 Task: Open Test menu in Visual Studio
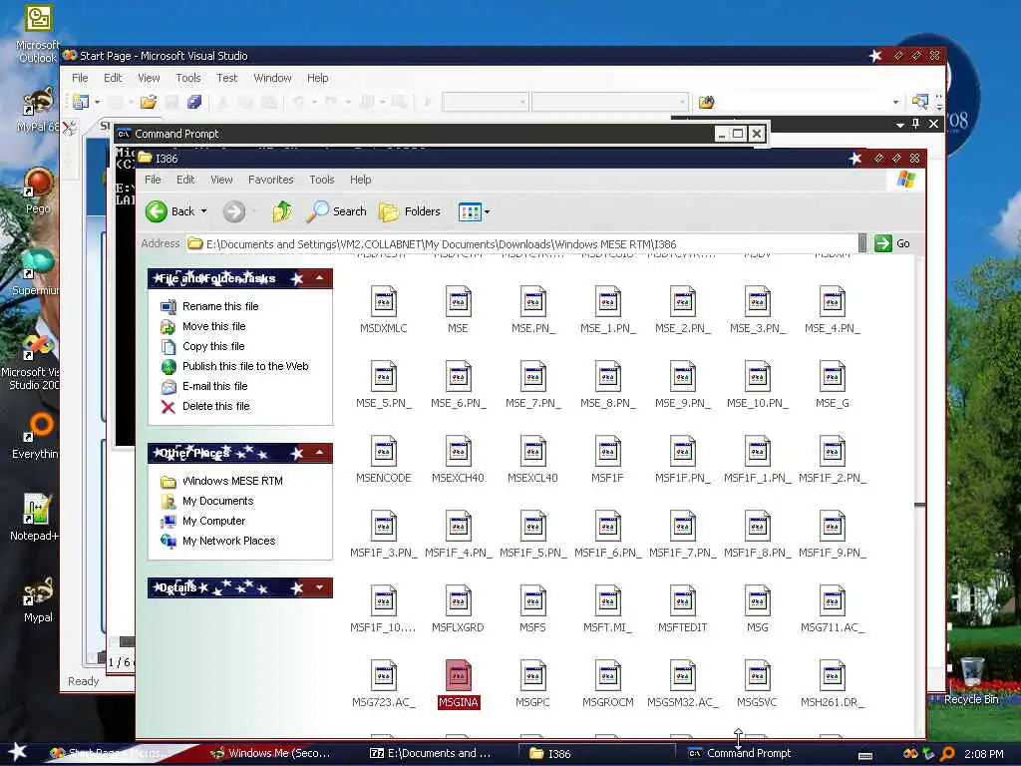(226, 78)
